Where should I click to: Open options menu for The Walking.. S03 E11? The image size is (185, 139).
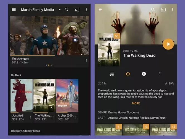[x=53, y=117]
